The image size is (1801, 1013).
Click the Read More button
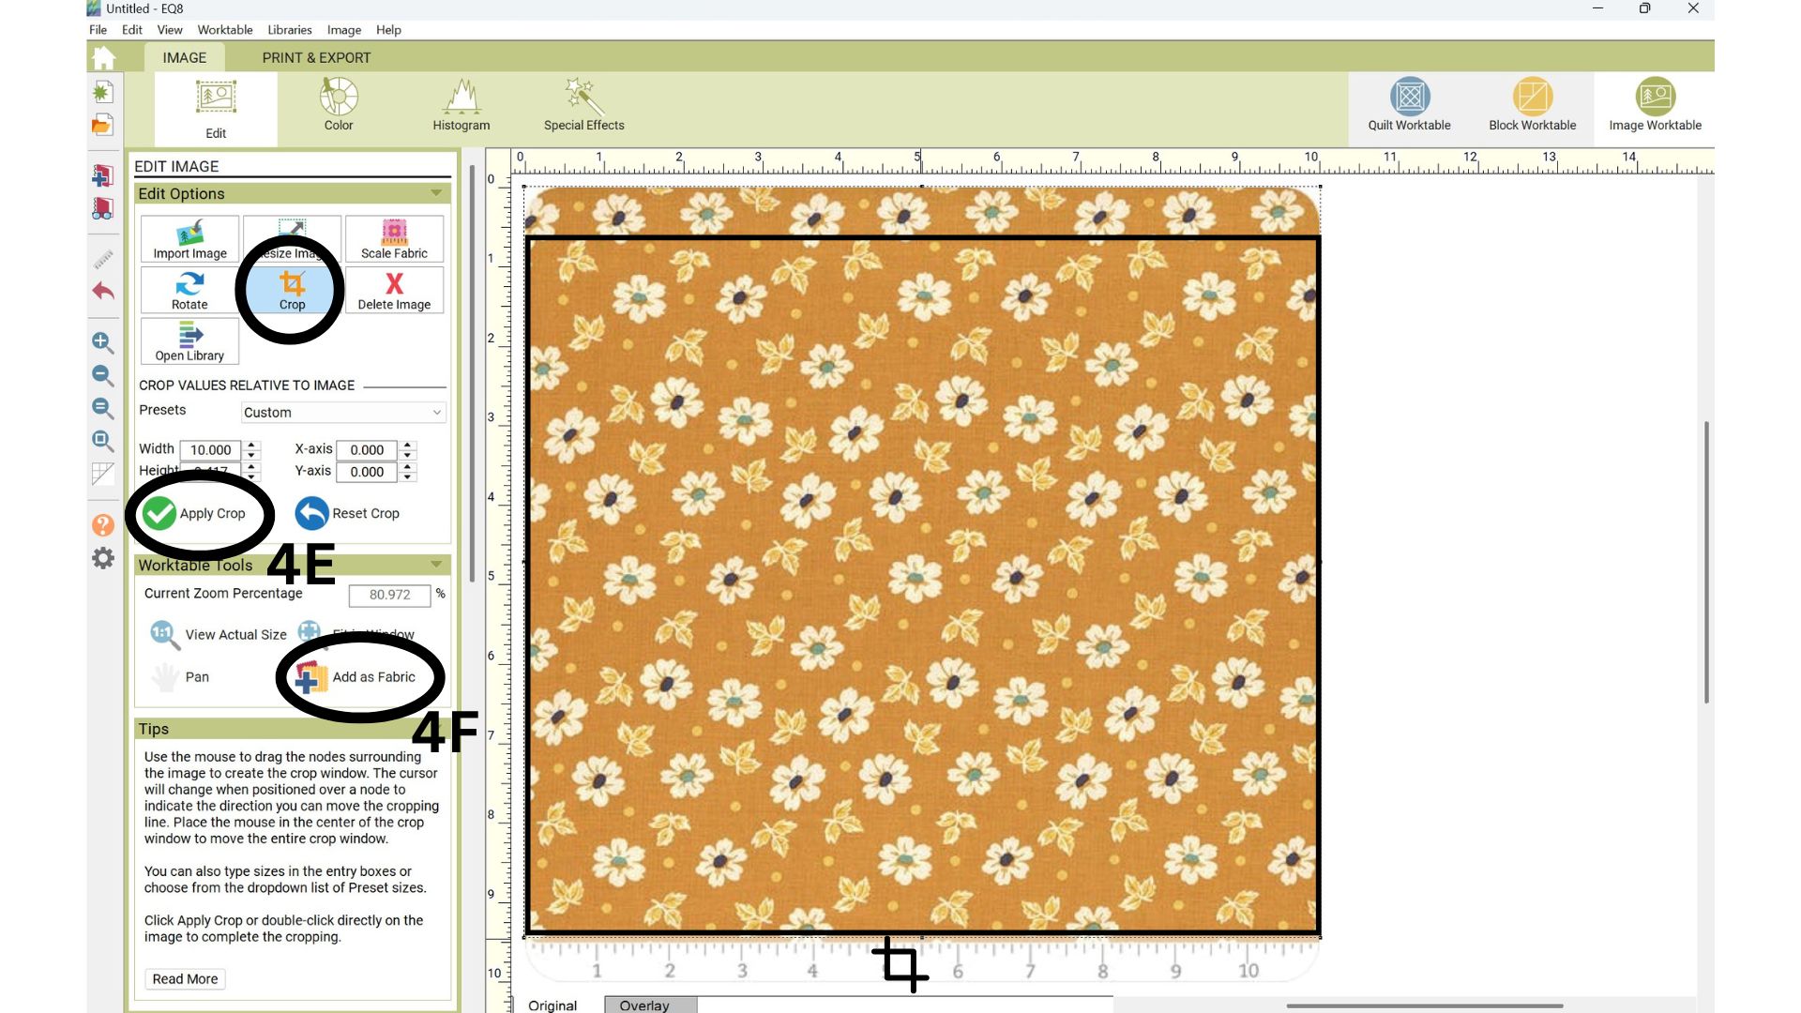coord(185,979)
